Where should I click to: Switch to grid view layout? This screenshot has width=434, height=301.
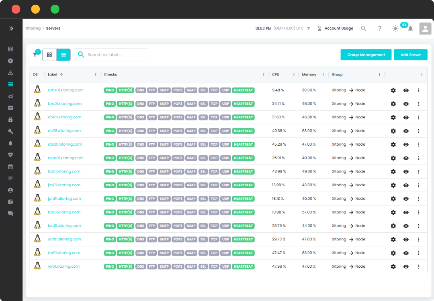49,55
